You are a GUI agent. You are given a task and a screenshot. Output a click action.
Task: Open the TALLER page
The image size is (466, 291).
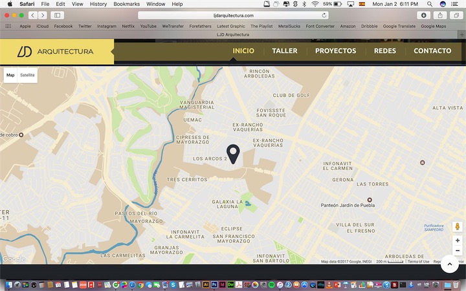pos(285,51)
